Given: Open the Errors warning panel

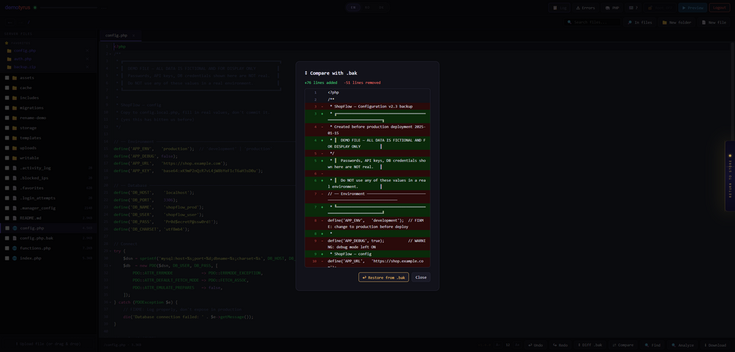Looking at the screenshot, I should (585, 7).
